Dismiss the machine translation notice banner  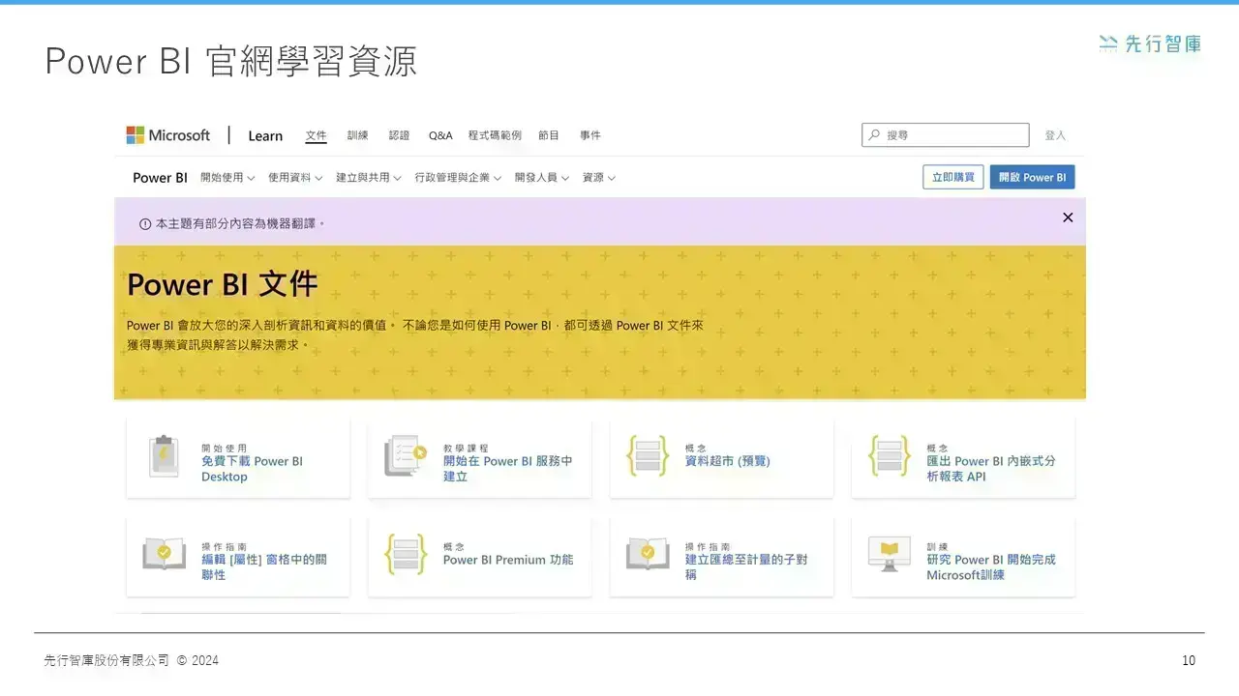tap(1068, 217)
